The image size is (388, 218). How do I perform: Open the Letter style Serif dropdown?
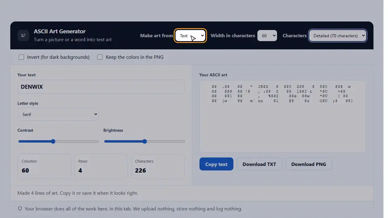(58, 114)
